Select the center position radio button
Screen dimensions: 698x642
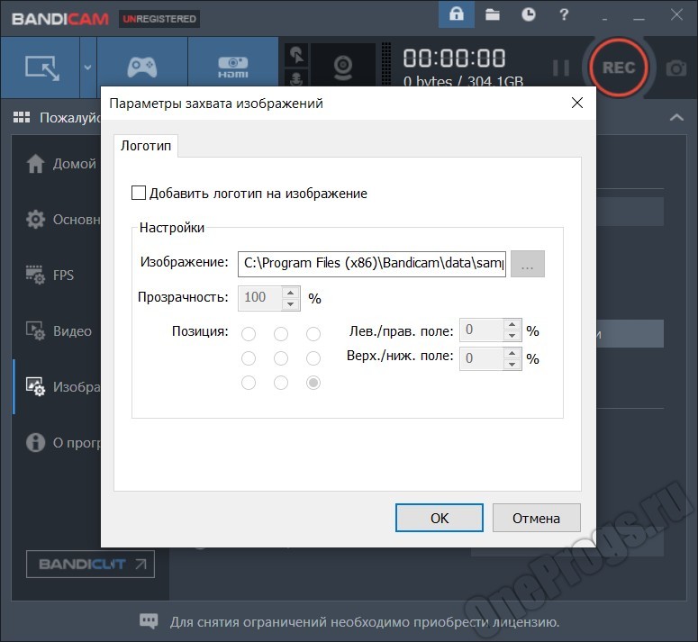tap(281, 358)
